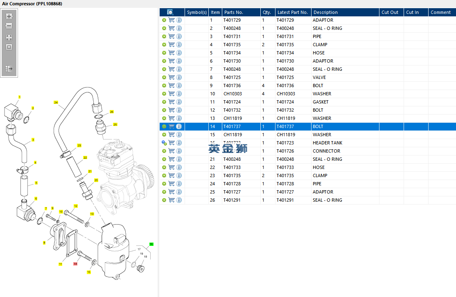Click yellow callout 24 on the pipe
The height and width of the screenshot is (297, 456).
[56, 102]
